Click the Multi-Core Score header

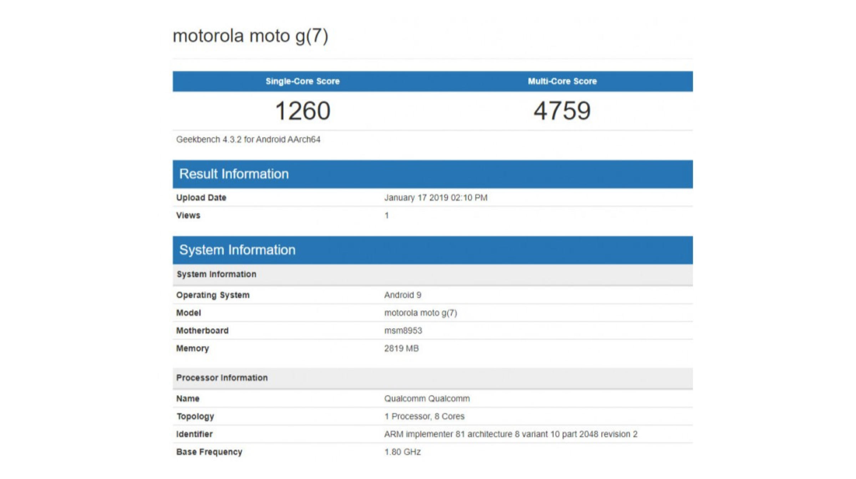click(562, 81)
